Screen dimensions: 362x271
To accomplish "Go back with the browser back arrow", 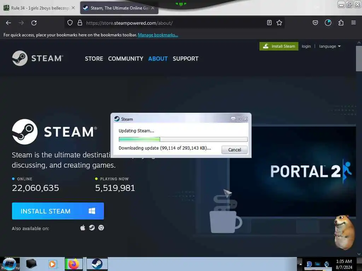I will 8,23.
